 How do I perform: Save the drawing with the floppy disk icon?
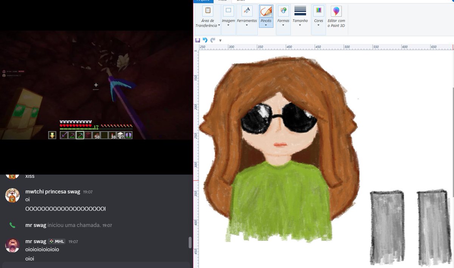[x=197, y=40]
